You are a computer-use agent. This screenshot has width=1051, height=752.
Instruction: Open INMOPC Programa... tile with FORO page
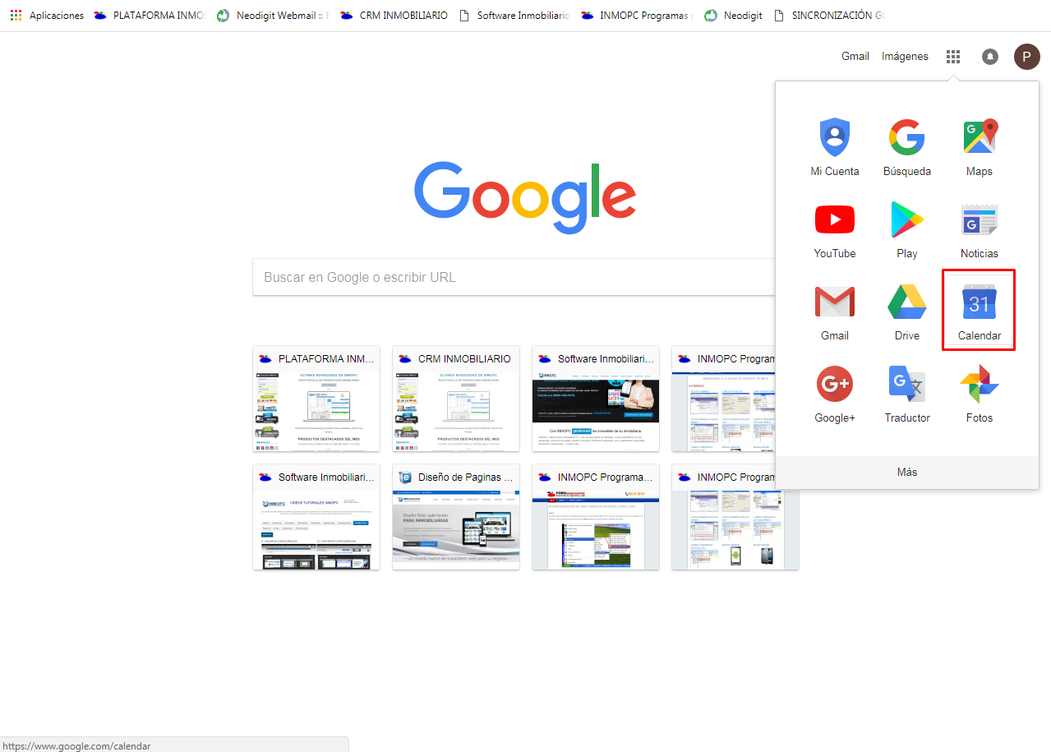(596, 517)
